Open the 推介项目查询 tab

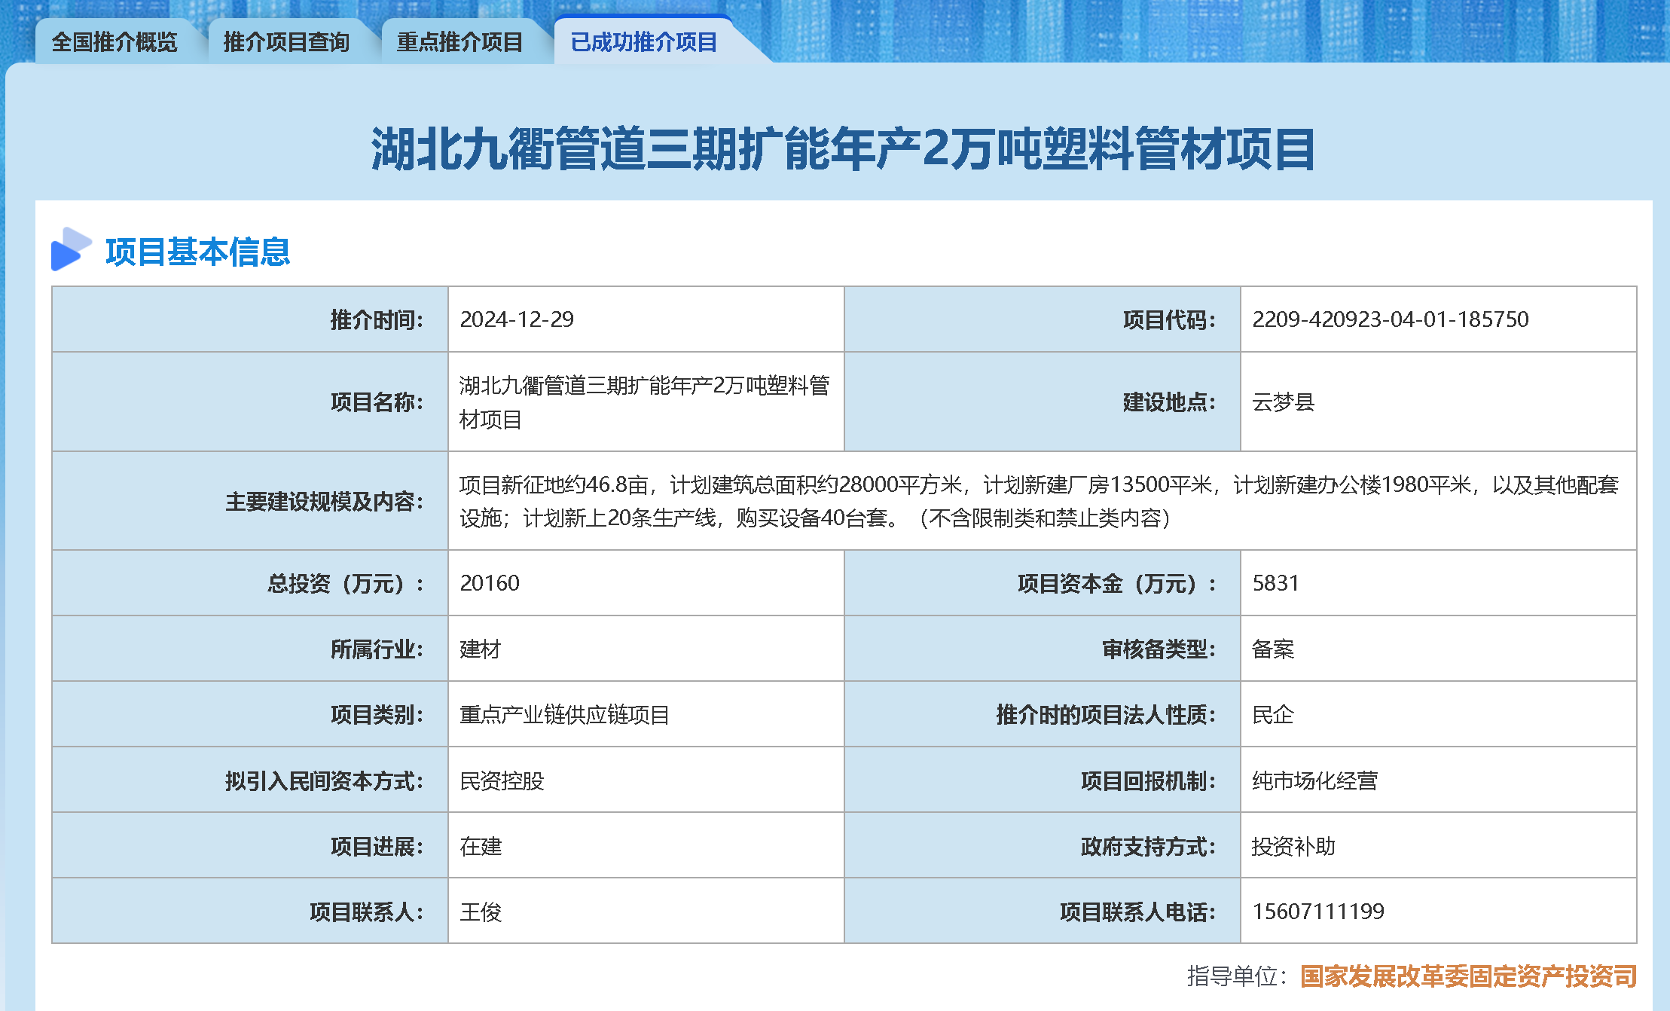click(x=287, y=42)
